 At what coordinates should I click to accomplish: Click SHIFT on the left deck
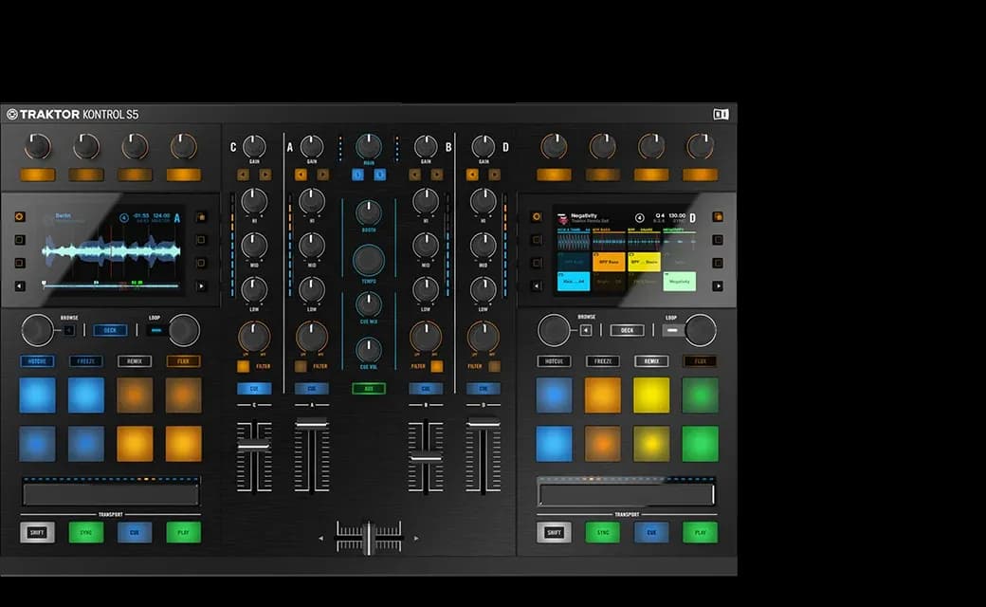(37, 532)
